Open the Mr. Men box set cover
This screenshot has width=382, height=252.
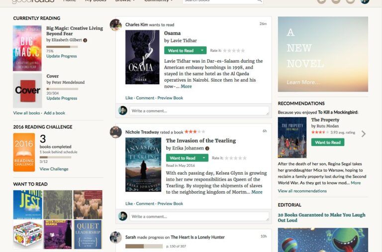click(28, 235)
